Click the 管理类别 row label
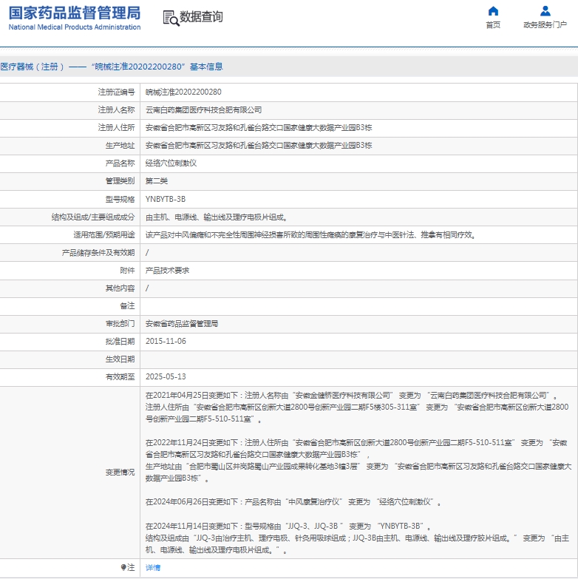The image size is (578, 582). [x=120, y=181]
